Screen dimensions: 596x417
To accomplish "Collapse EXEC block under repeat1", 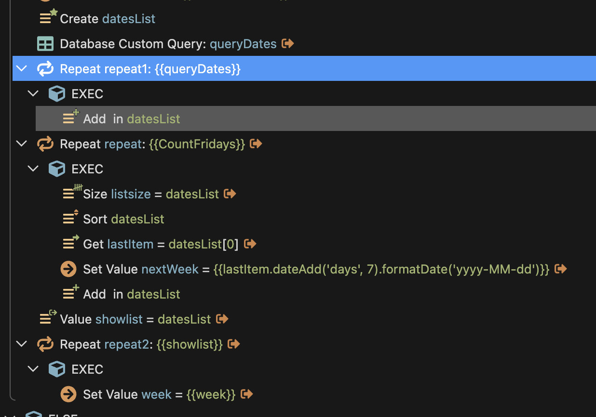I will point(33,94).
